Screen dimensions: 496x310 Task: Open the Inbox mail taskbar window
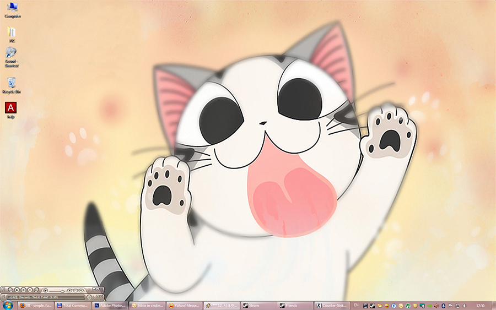(147, 306)
